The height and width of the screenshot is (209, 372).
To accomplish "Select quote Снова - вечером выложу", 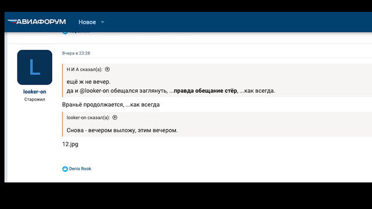I will [x=101, y=130].
